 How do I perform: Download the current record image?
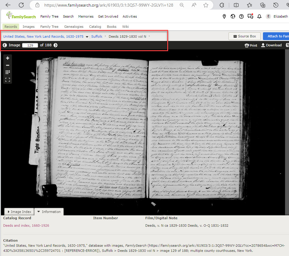click(271, 45)
